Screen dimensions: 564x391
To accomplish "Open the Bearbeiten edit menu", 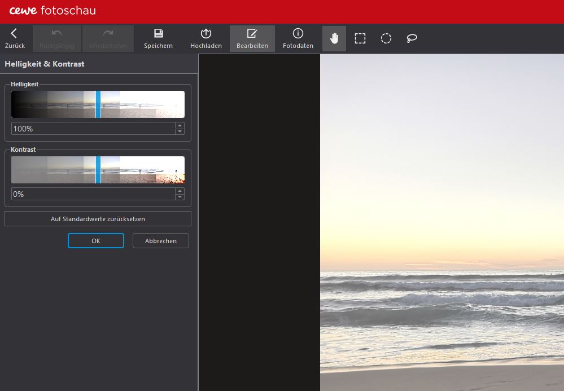I will click(252, 38).
